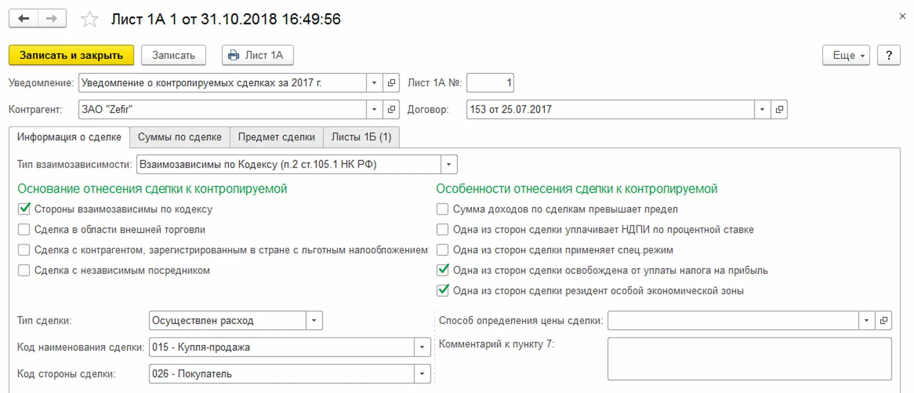Click Тип взаимозависимости field
This screenshot has height=393, width=914.
coord(289,164)
